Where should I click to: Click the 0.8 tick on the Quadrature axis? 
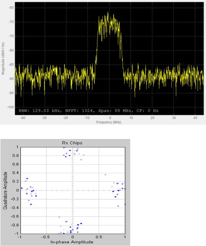pyautogui.click(x=15, y=156)
